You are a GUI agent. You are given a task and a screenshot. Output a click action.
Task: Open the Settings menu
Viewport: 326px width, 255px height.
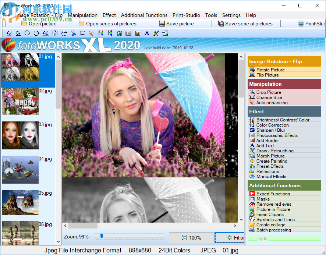click(231, 15)
